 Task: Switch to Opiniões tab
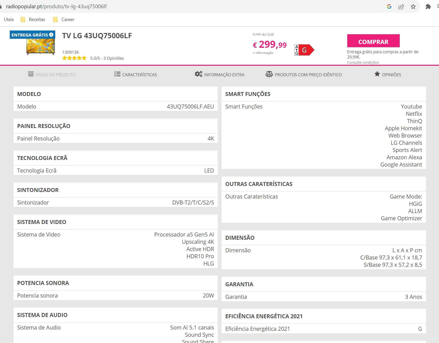(x=388, y=74)
